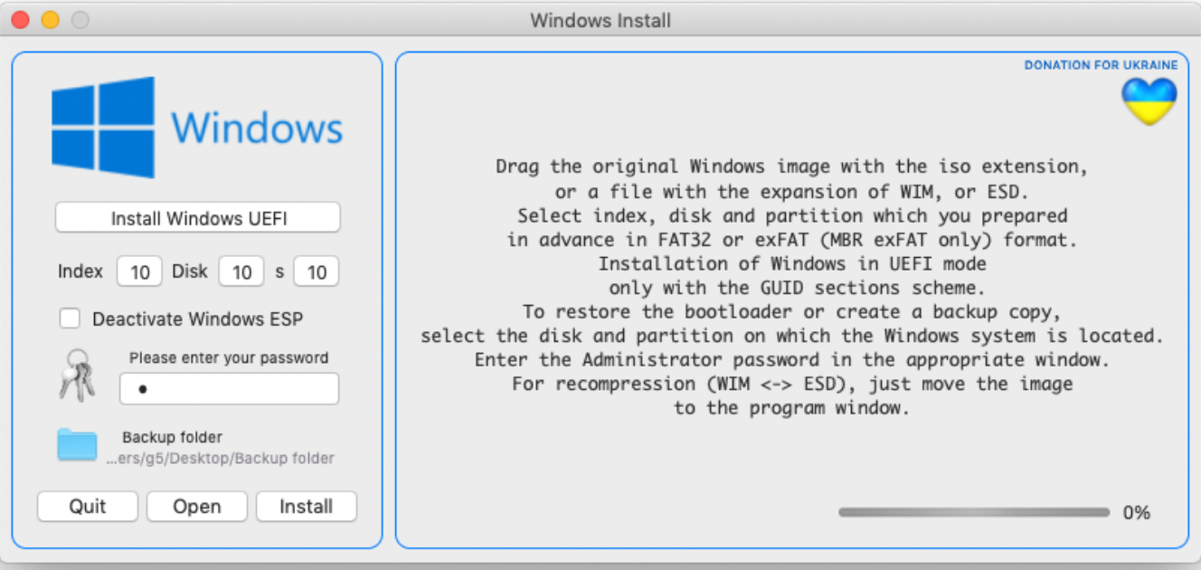
Task: Click the installation progress bar
Action: pos(974,512)
